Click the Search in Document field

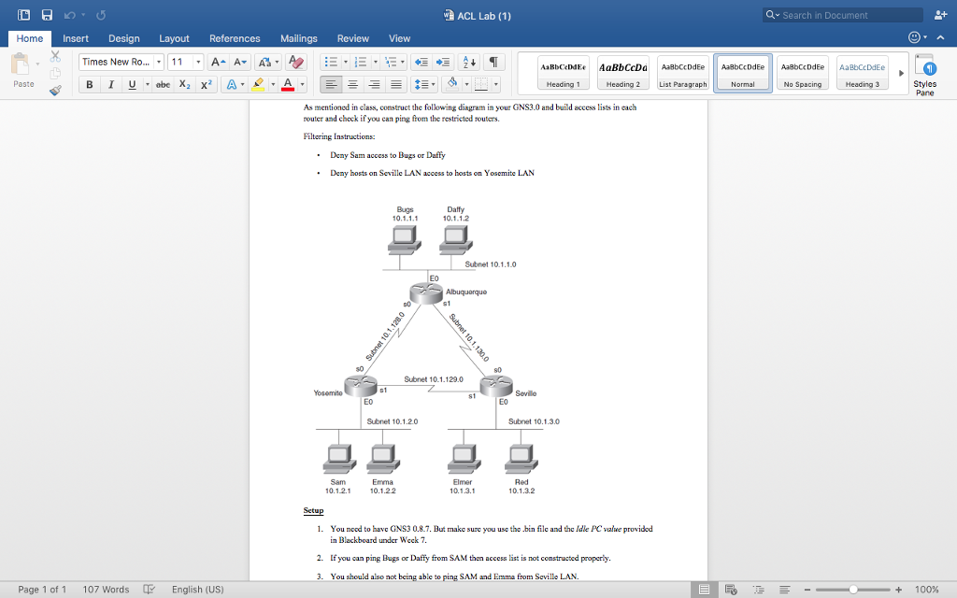842,15
